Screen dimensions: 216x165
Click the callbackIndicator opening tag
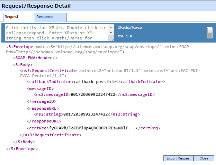pyautogui.click(x=50, y=82)
